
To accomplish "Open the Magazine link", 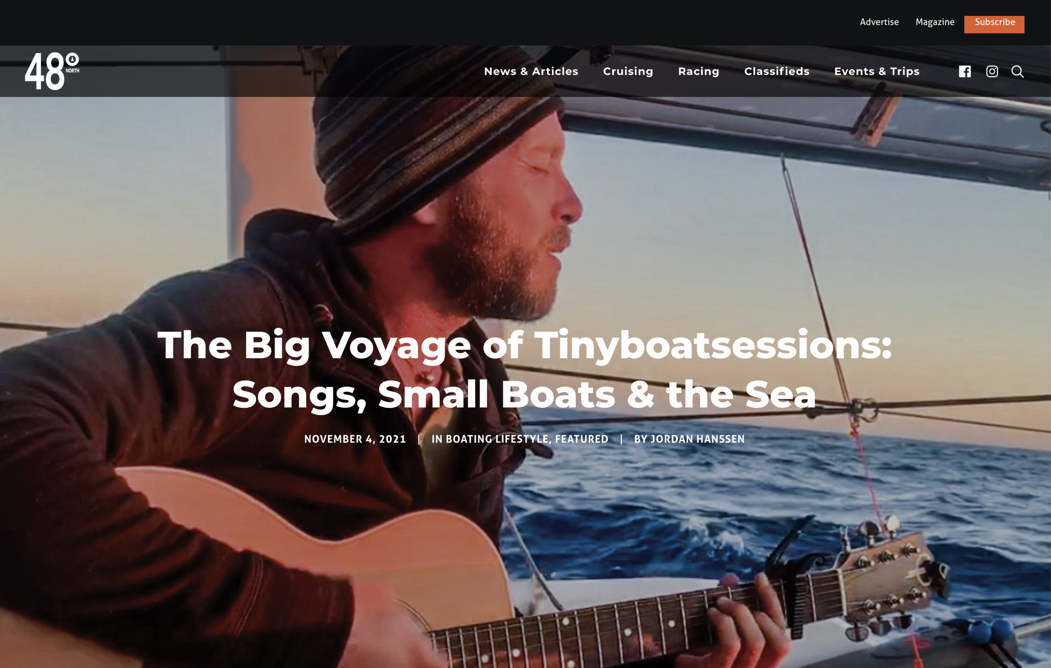I will 935,22.
